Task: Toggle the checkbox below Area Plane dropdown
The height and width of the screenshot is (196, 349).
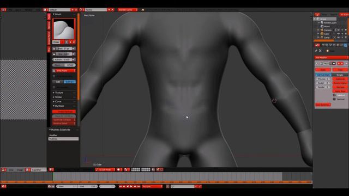Action: [54, 76]
